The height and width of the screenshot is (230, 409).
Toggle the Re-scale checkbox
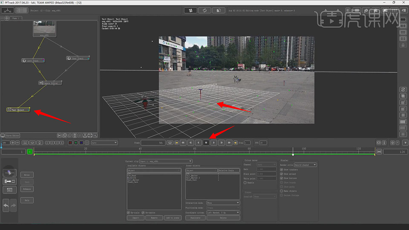click(x=128, y=213)
